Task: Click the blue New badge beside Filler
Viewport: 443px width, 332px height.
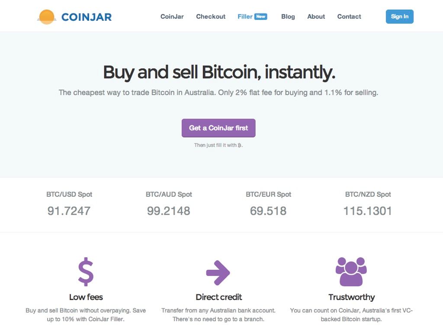Action: pos(261,17)
